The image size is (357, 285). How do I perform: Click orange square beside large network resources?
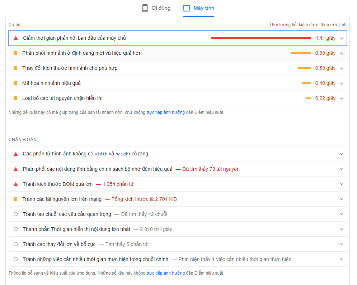coord(15,199)
